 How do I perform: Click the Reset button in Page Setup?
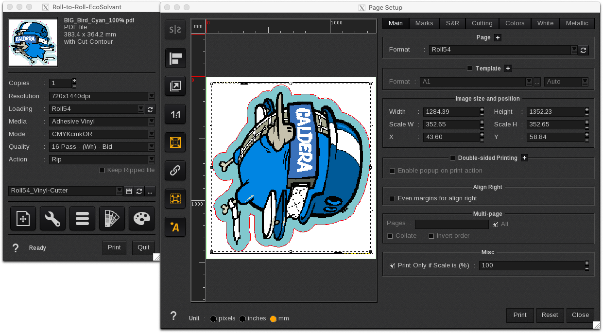(x=550, y=315)
